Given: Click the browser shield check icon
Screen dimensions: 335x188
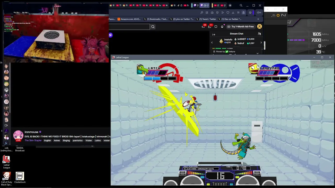Looking at the screenshot, I should [217, 13].
